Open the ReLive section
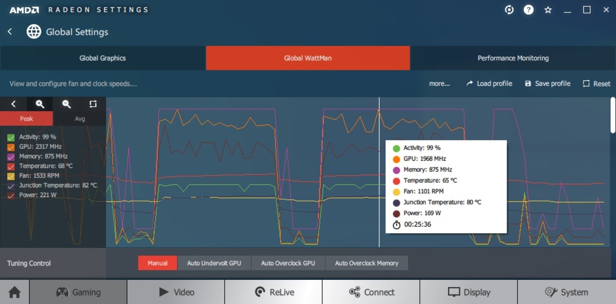Screen dimensions: 616x304 tap(274, 292)
